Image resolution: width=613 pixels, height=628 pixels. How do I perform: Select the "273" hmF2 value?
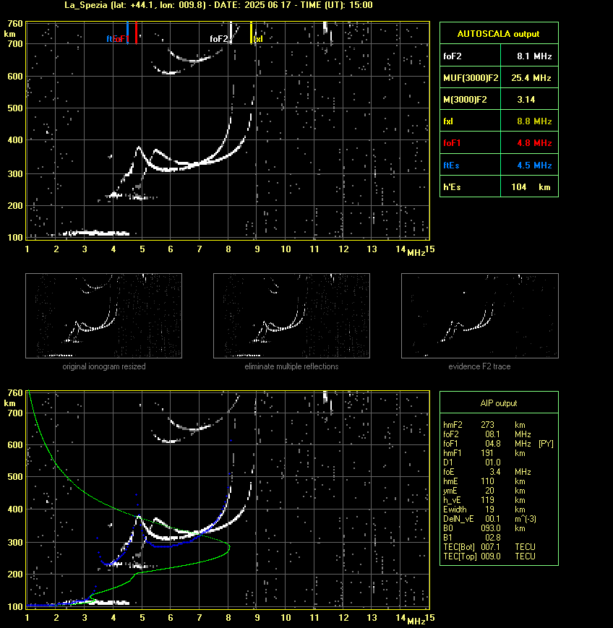(488, 425)
